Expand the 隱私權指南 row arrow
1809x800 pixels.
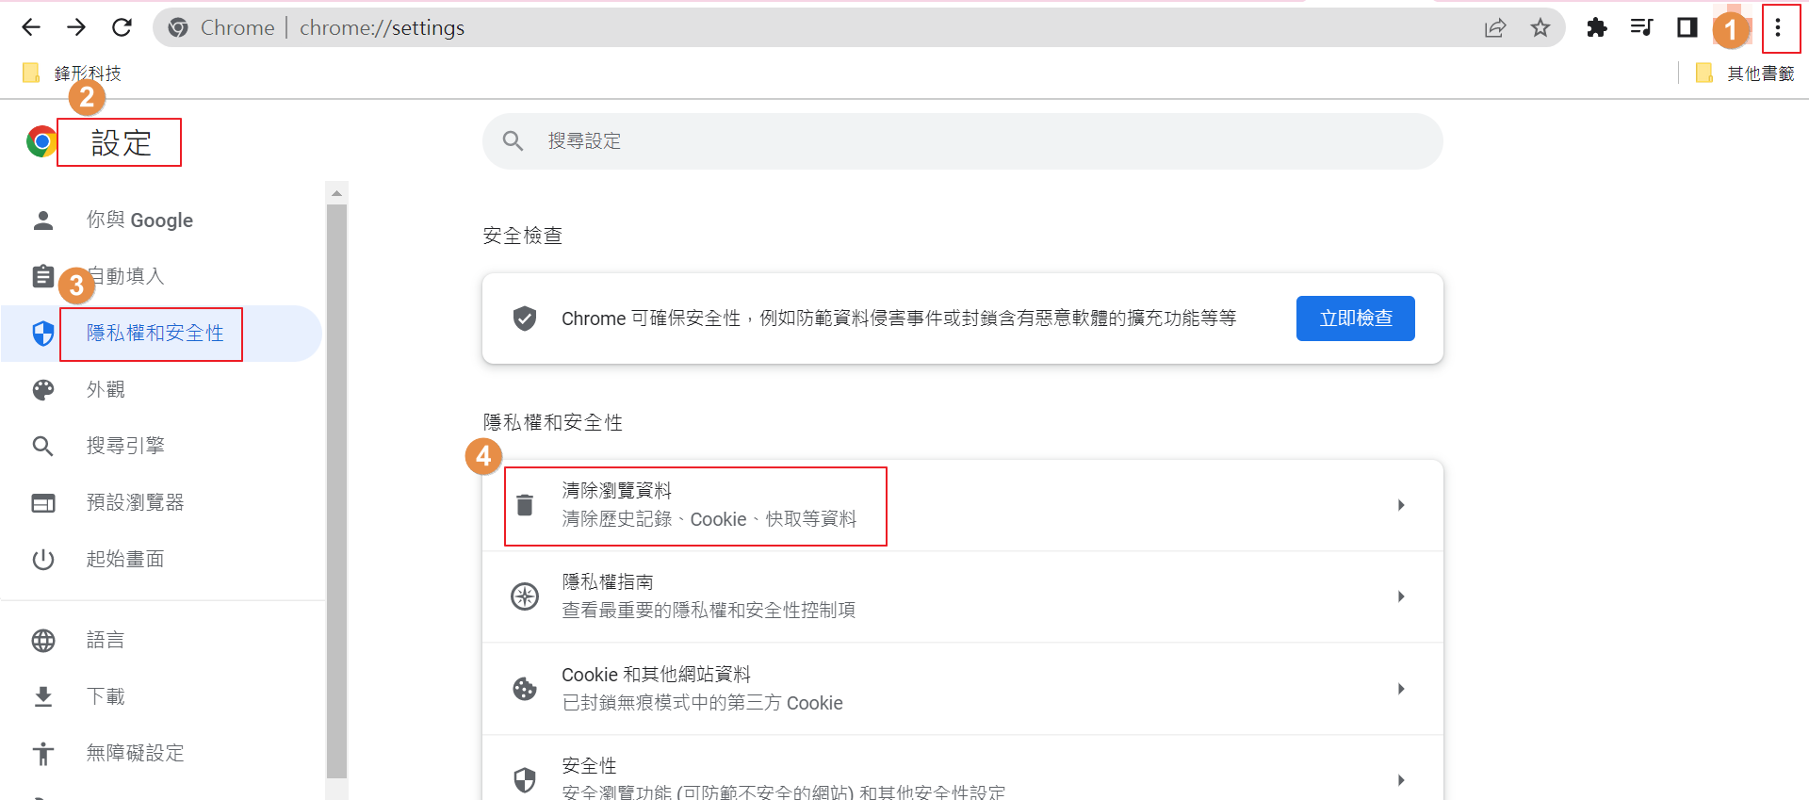pyautogui.click(x=1401, y=596)
